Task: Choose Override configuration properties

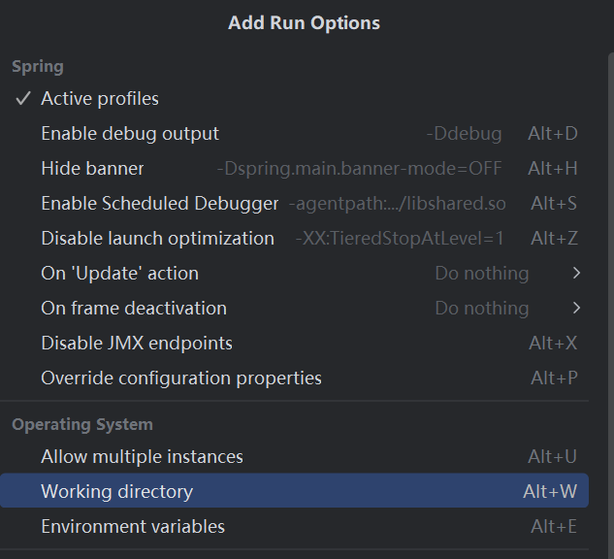Action: pyautogui.click(x=181, y=378)
